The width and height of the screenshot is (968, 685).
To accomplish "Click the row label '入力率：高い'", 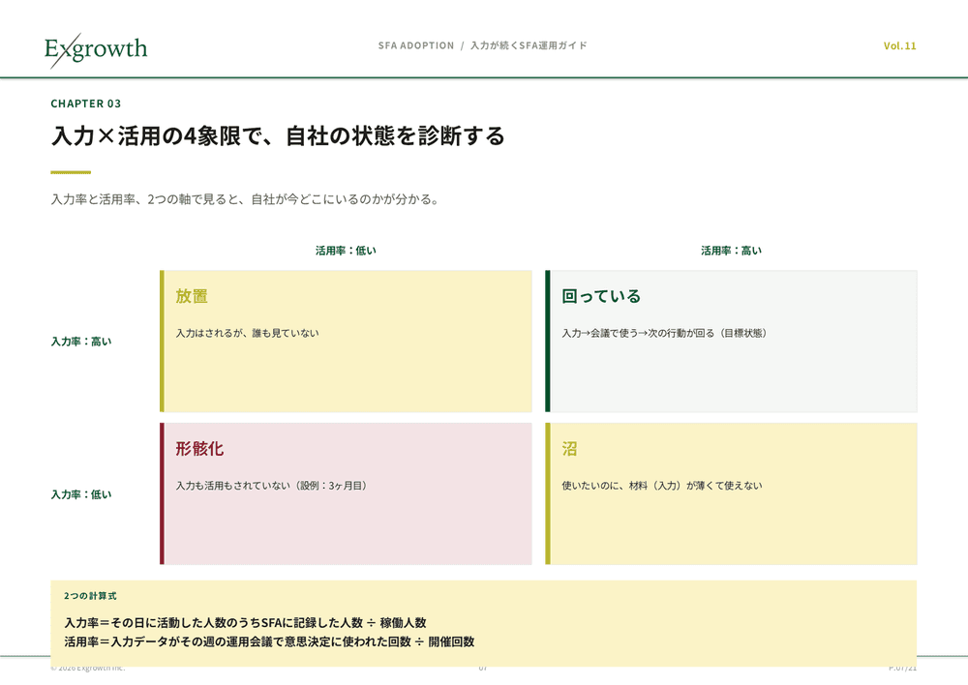I will tap(81, 342).
